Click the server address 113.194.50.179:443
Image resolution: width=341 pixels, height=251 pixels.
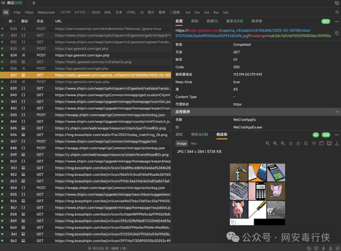(248, 75)
